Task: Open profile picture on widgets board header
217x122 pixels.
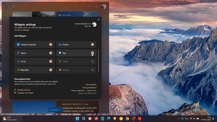Action: (x=104, y=7)
